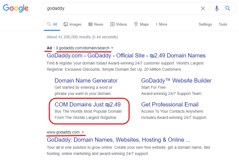Select the All results tab
Screen dimensions: 239x160
[52, 24]
